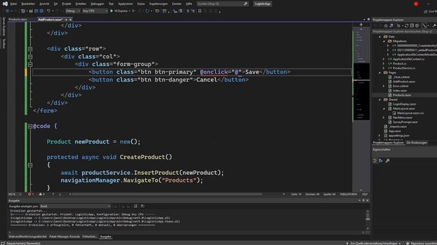The height and width of the screenshot is (245, 437).
Task: Collapse the @code block
Action: [30, 127]
